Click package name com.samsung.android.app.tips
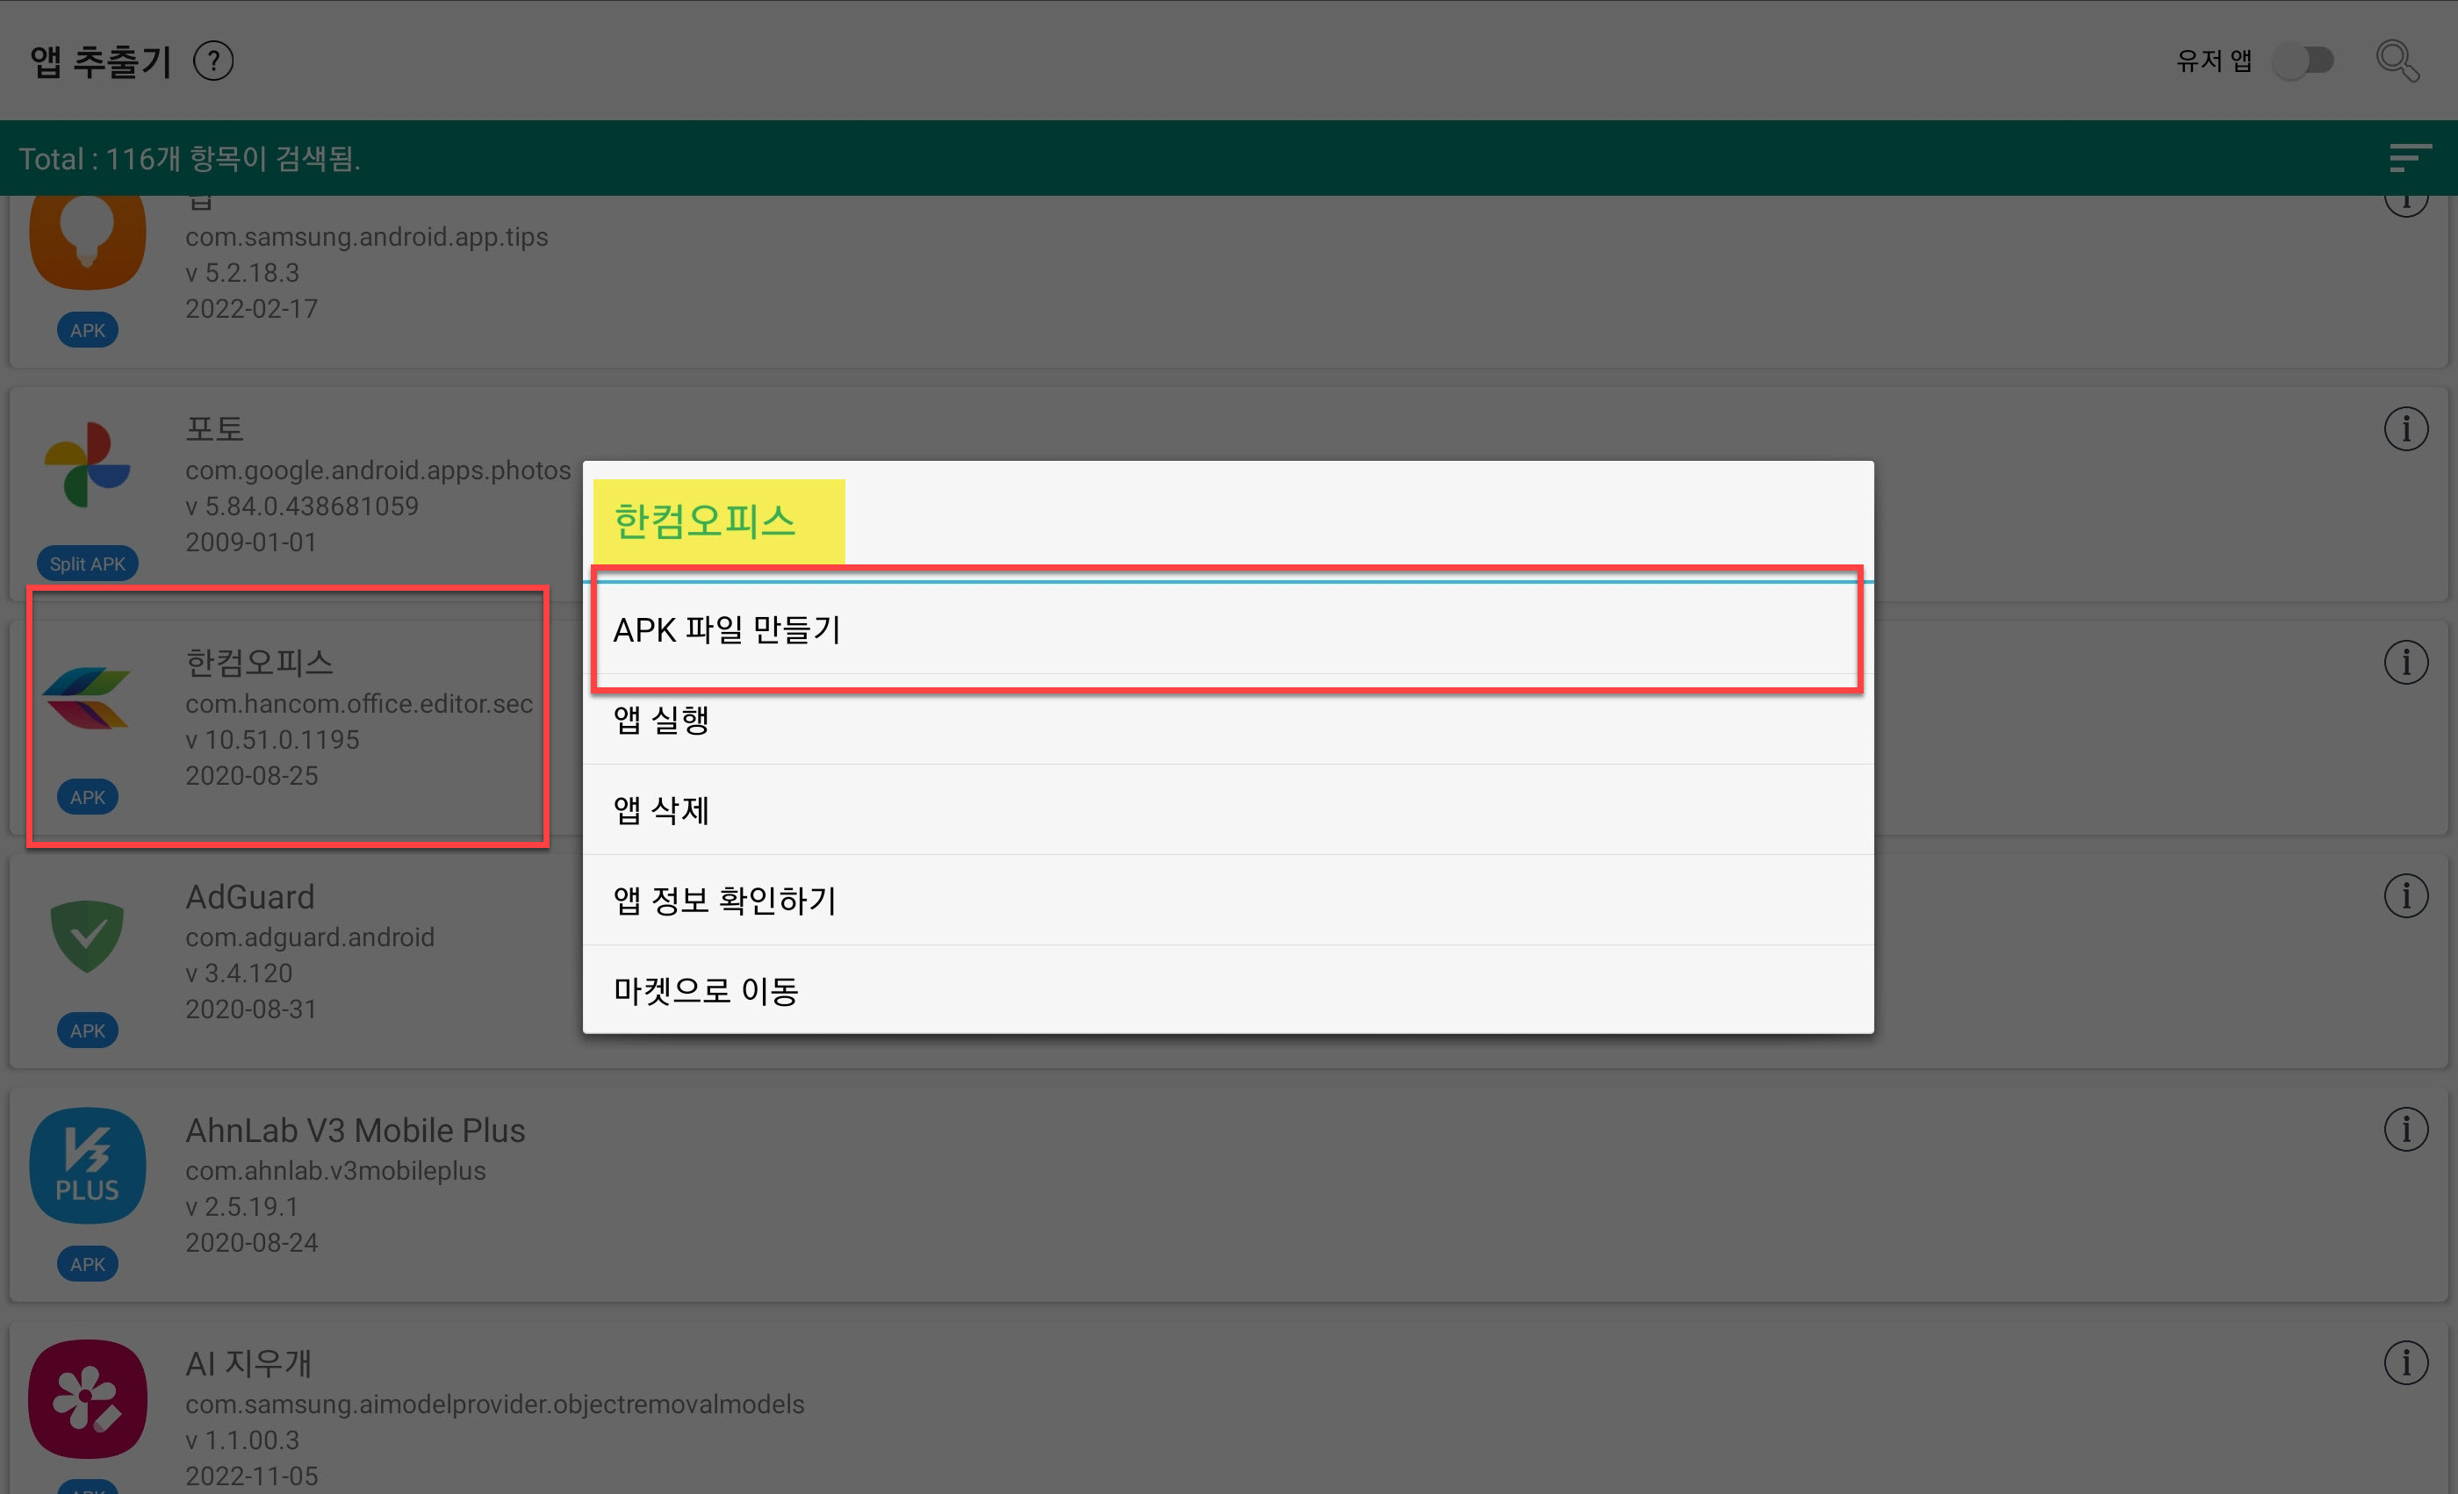 (366, 236)
